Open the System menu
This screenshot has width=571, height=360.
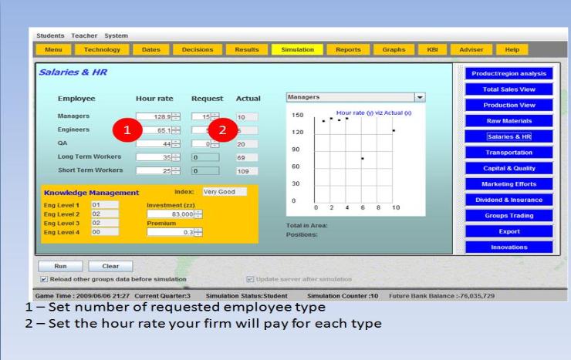click(x=117, y=35)
